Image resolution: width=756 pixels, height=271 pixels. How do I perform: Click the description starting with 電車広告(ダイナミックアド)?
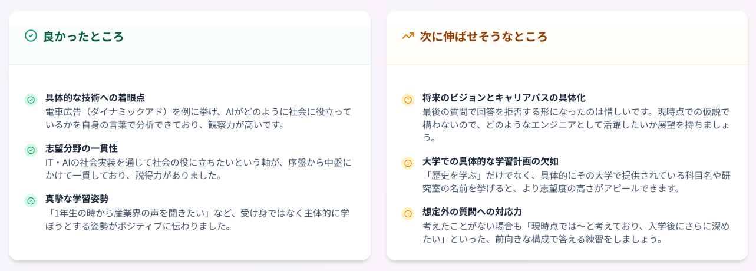pos(198,118)
